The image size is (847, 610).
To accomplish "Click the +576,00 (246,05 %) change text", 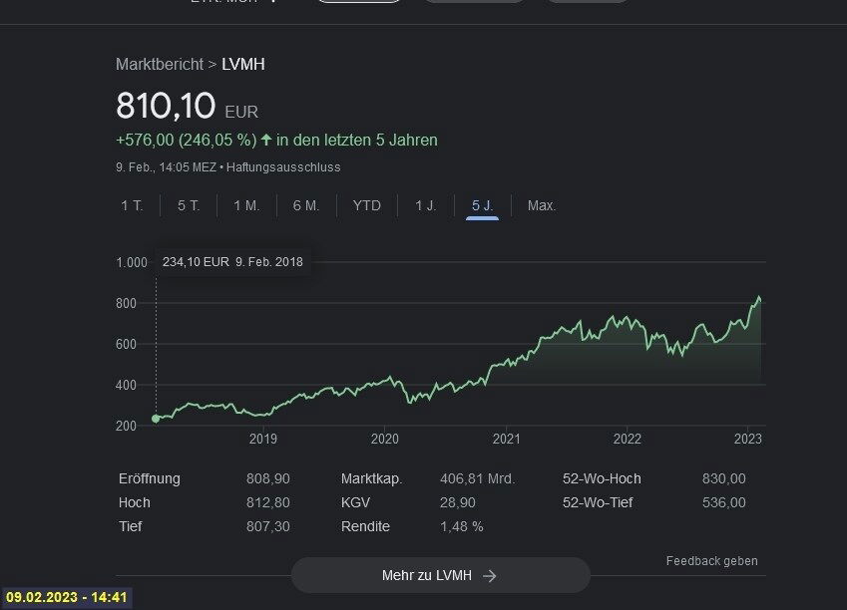I will [x=186, y=141].
